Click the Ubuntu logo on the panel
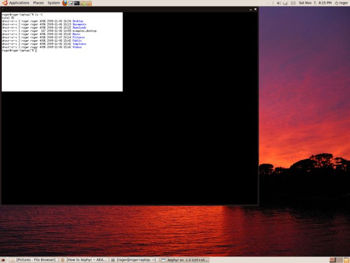350x263 pixels. 5,3
